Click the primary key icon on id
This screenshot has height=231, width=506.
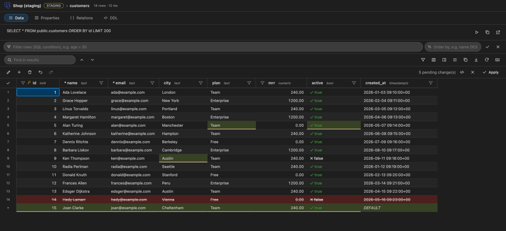tap(29, 83)
